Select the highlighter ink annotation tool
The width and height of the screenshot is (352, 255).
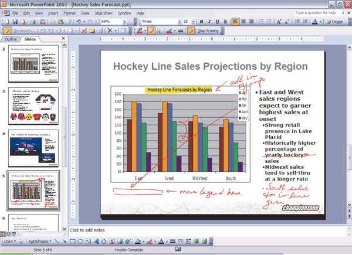[x=151, y=30]
